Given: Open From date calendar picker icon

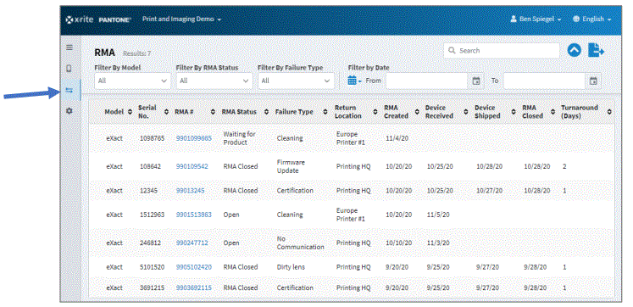Looking at the screenshot, I should [x=476, y=81].
